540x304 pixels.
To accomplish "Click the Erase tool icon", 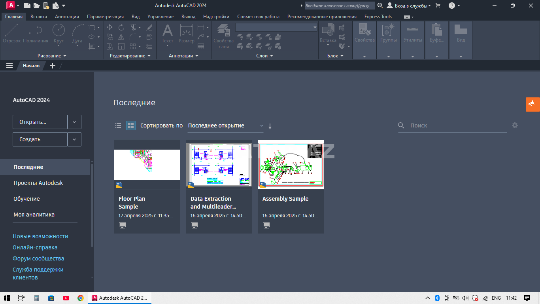I will pos(149,27).
